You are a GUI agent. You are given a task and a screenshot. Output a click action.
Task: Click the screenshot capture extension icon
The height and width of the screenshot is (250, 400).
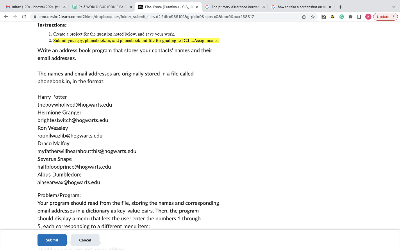[x=323, y=17]
